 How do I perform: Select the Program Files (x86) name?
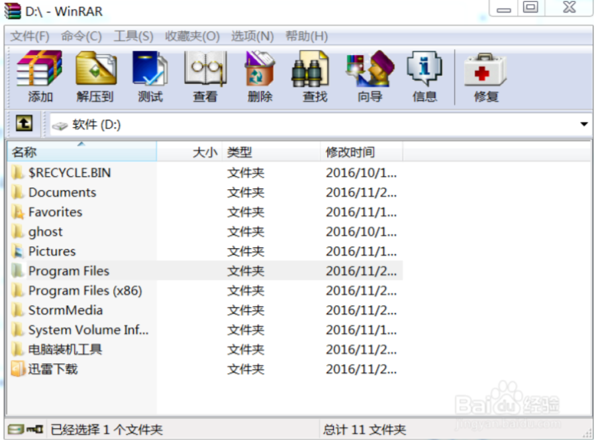[85, 291]
